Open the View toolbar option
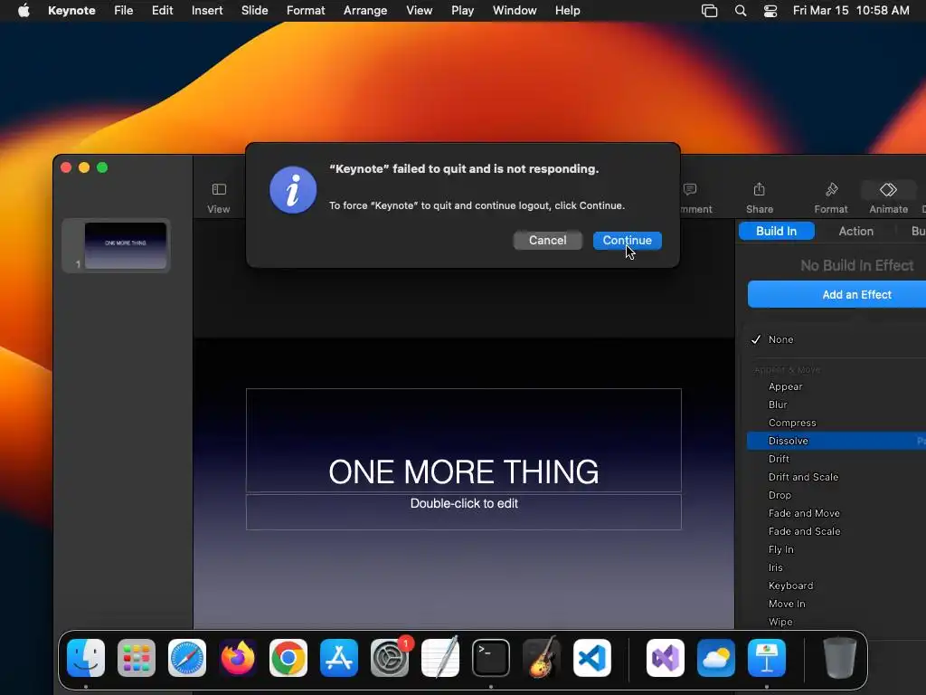The height and width of the screenshot is (695, 926). coord(219,198)
